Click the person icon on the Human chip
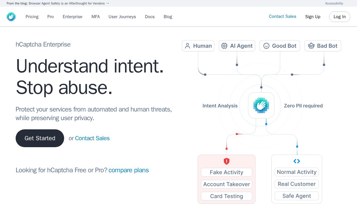 (x=188, y=46)
